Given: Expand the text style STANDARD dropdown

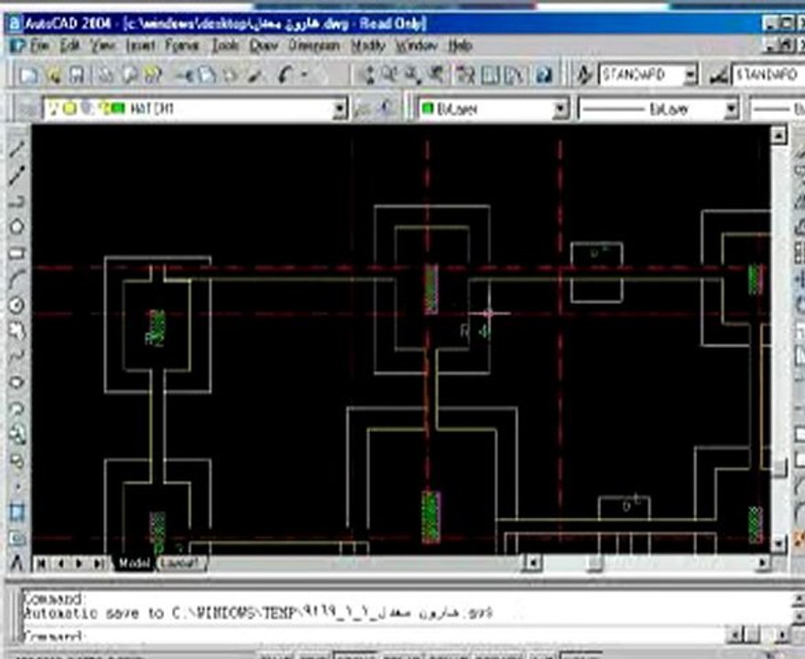Looking at the screenshot, I should [x=691, y=75].
